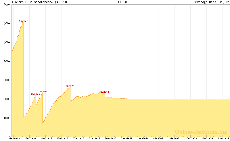This screenshot has height=141, width=230.
Task: Select the 221021 peak label
Action: (35, 94)
